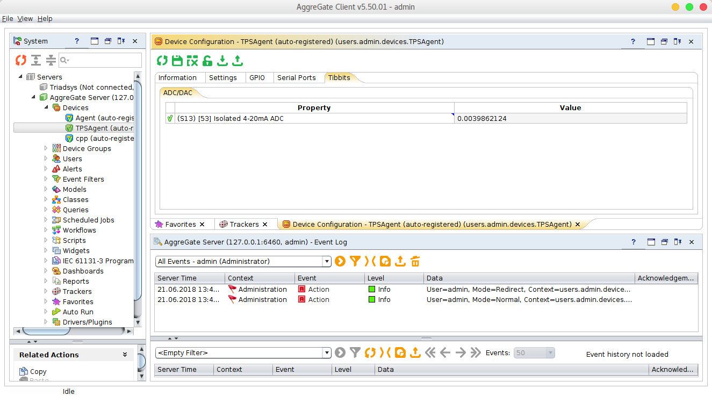Screen dimensions: 712x396
Task: Click orange funnel filter icon in Event Log
Action: click(355, 261)
